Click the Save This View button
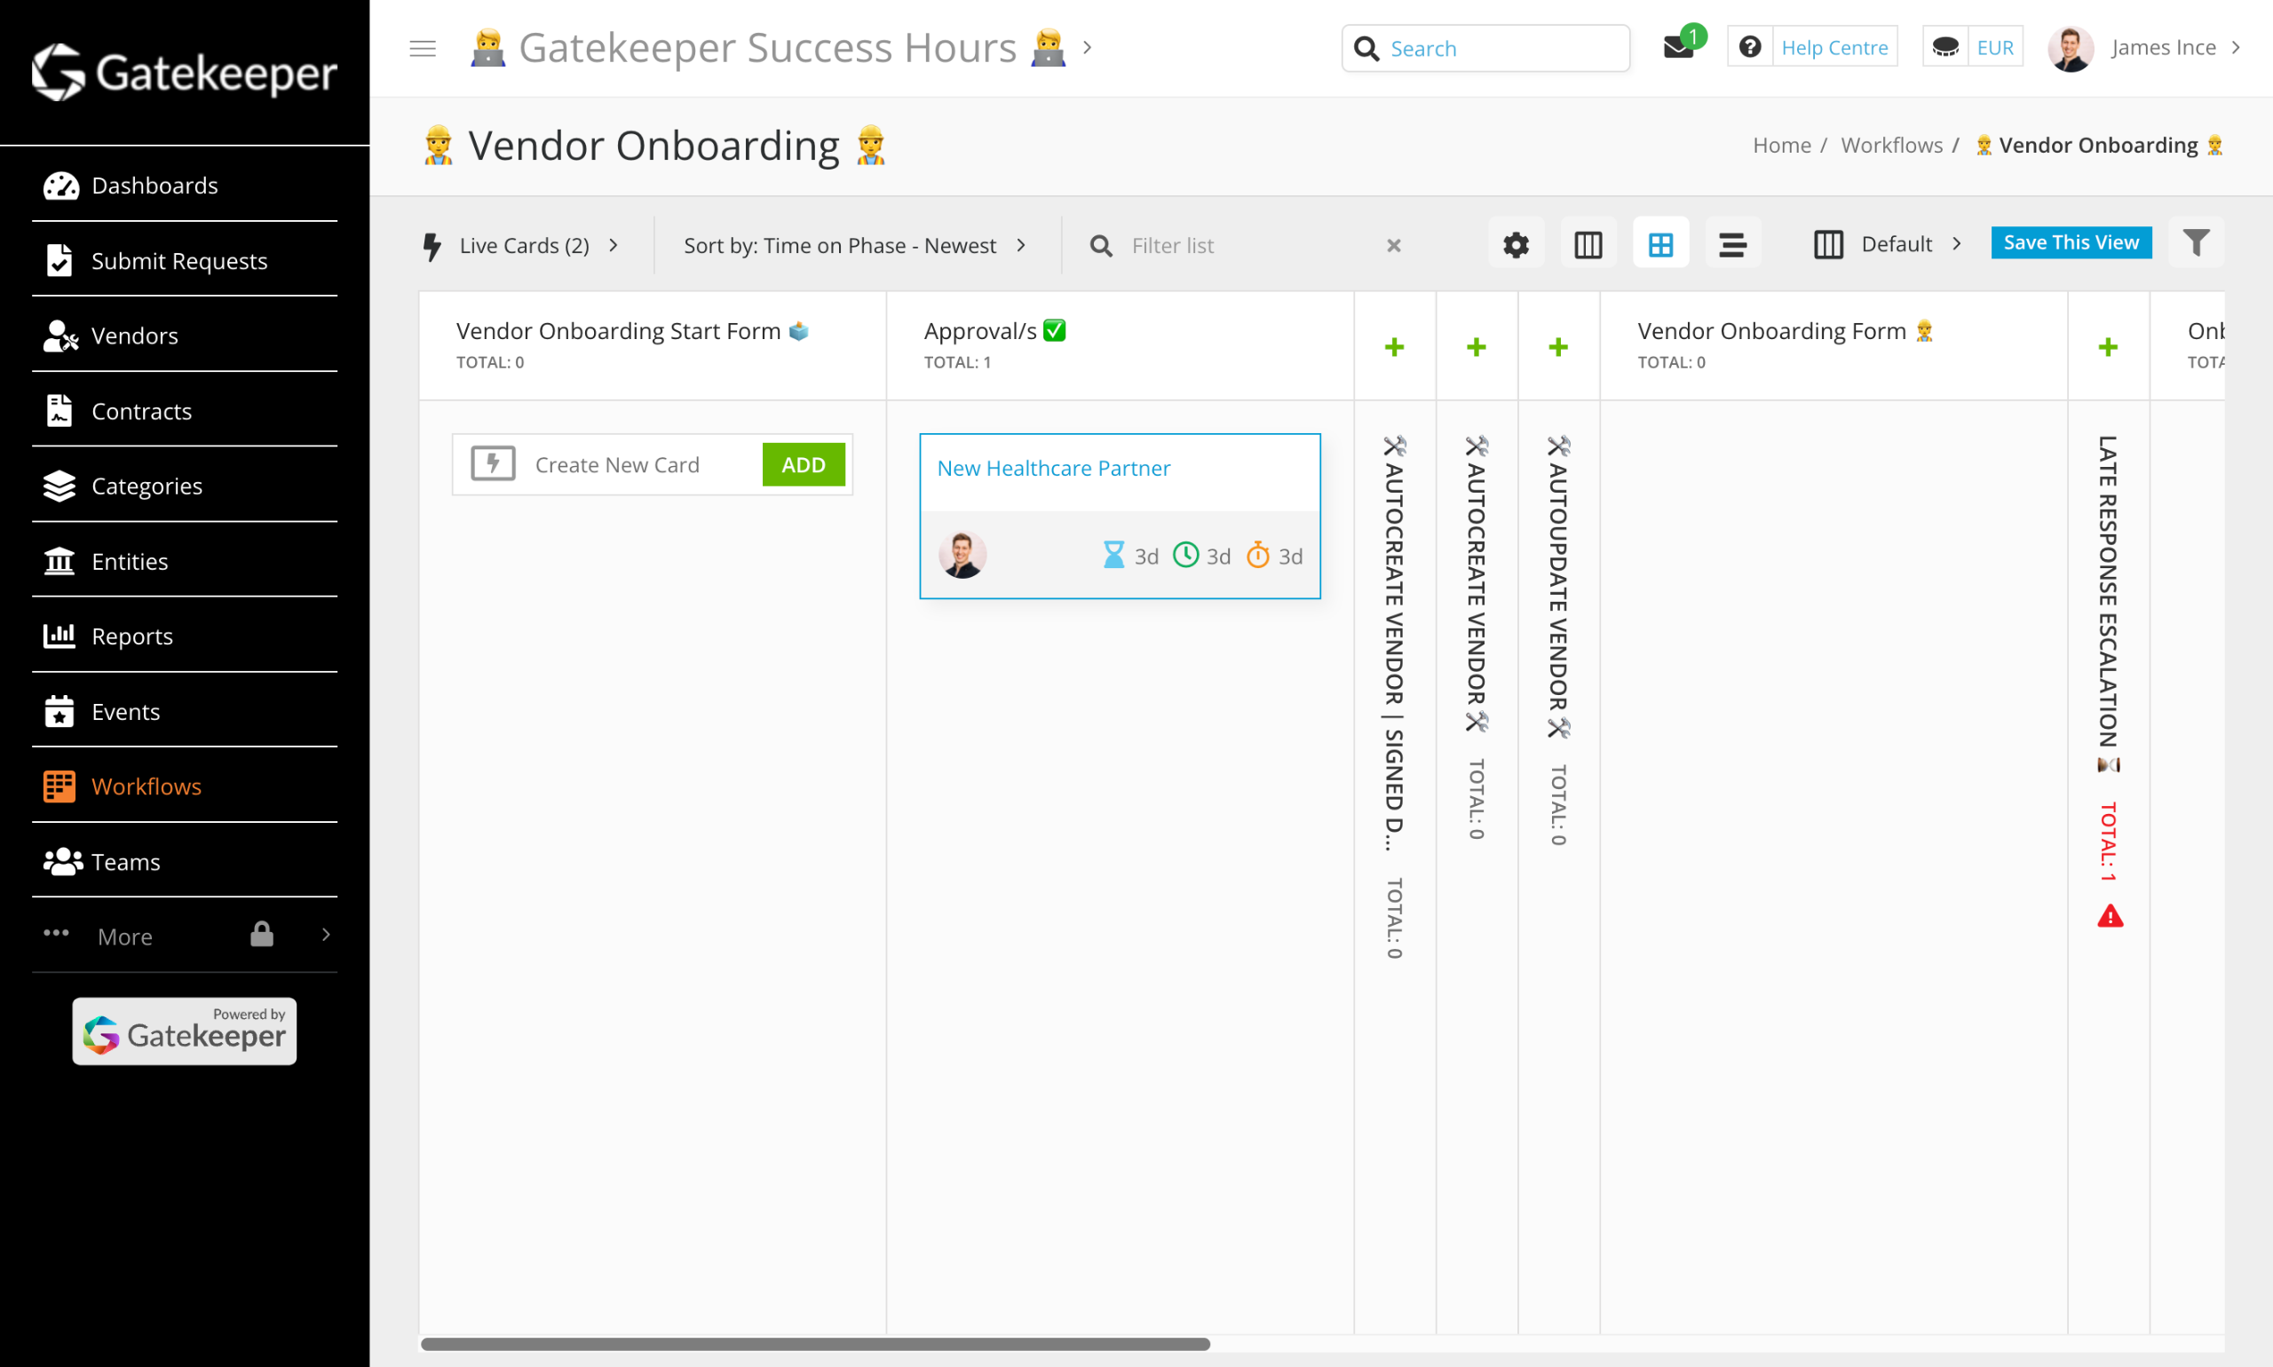This screenshot has width=2273, height=1367. pos(2071,243)
